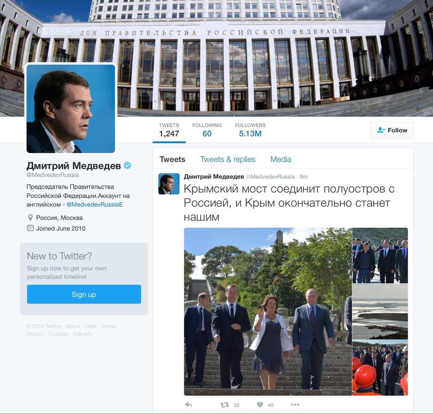Open the main tweet photo on the stairs
Screen dimensions: 433x414
click(268, 312)
